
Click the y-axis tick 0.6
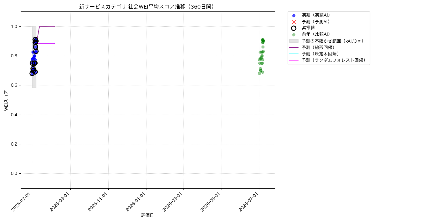(15, 85)
